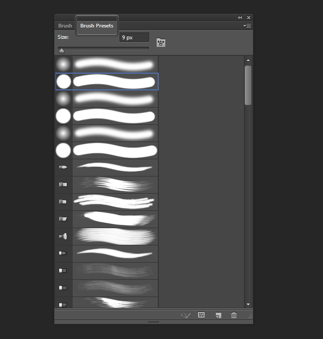
Task: Select the highlighted hard round brush preset
Action: pyautogui.click(x=107, y=81)
